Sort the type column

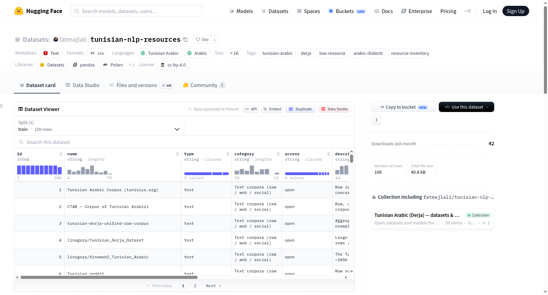228,154
